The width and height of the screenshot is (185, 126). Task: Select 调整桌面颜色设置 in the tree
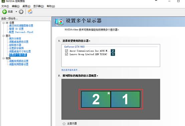(19, 42)
